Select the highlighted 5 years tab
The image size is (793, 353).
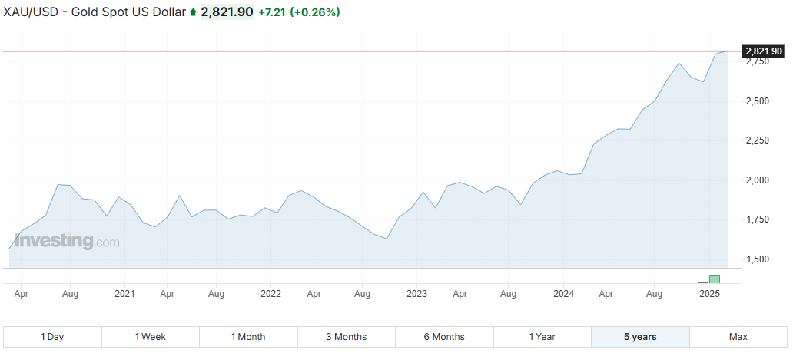pyautogui.click(x=640, y=337)
